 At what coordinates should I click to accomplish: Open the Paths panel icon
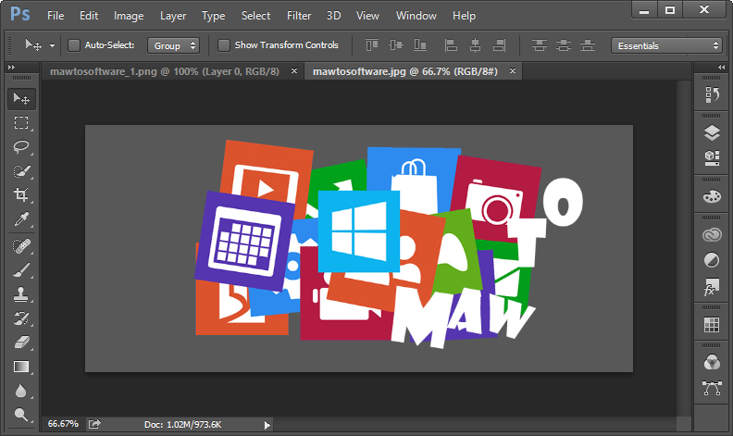point(712,388)
